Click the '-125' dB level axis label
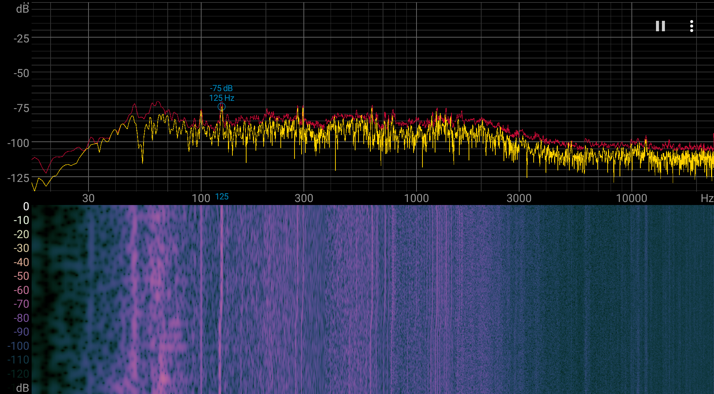This screenshot has height=394, width=714. 18,178
